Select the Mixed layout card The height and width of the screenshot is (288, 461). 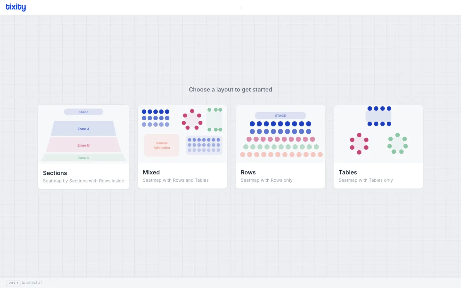(x=182, y=147)
